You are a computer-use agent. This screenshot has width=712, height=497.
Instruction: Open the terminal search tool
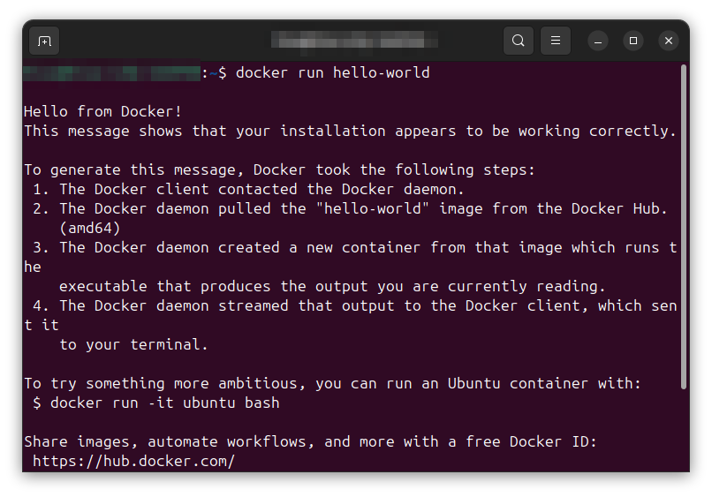click(519, 41)
